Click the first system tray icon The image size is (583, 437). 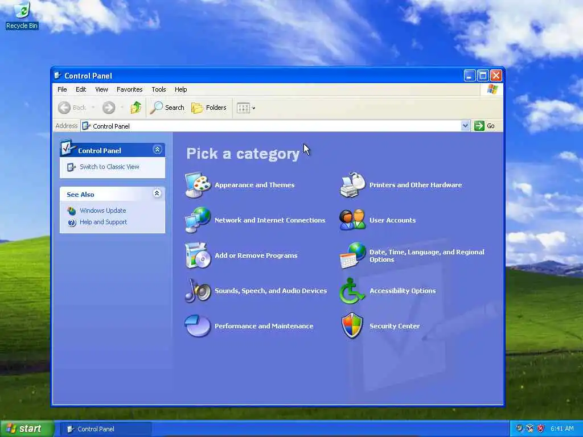coord(519,428)
